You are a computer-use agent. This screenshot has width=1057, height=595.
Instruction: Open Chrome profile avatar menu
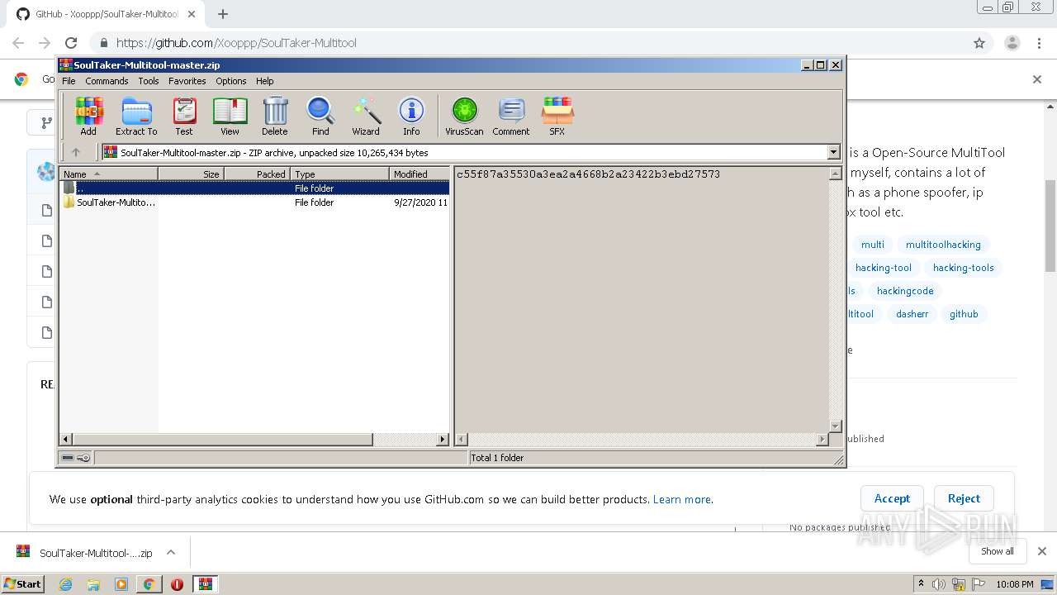pyautogui.click(x=1012, y=43)
